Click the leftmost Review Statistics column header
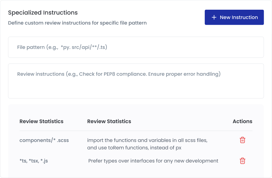This screenshot has height=178, width=272. click(x=41, y=121)
